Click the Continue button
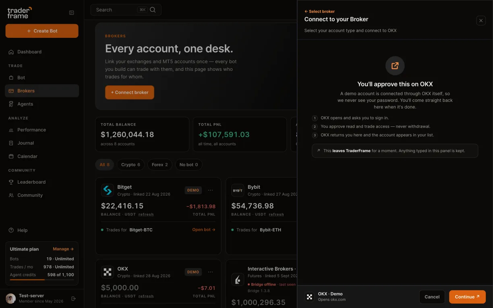The image size is (493, 308). 467,297
